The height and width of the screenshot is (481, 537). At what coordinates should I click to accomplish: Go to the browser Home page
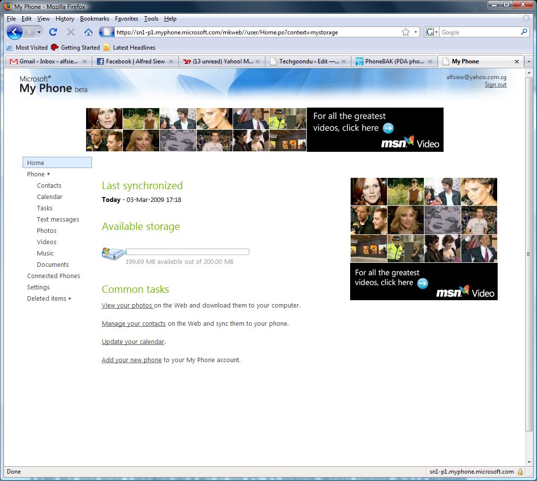click(89, 32)
